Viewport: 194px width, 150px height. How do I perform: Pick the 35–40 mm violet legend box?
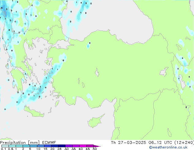click(76, 146)
